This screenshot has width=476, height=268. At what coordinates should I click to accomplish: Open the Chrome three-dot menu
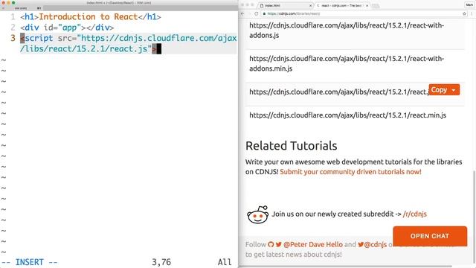[472, 13]
